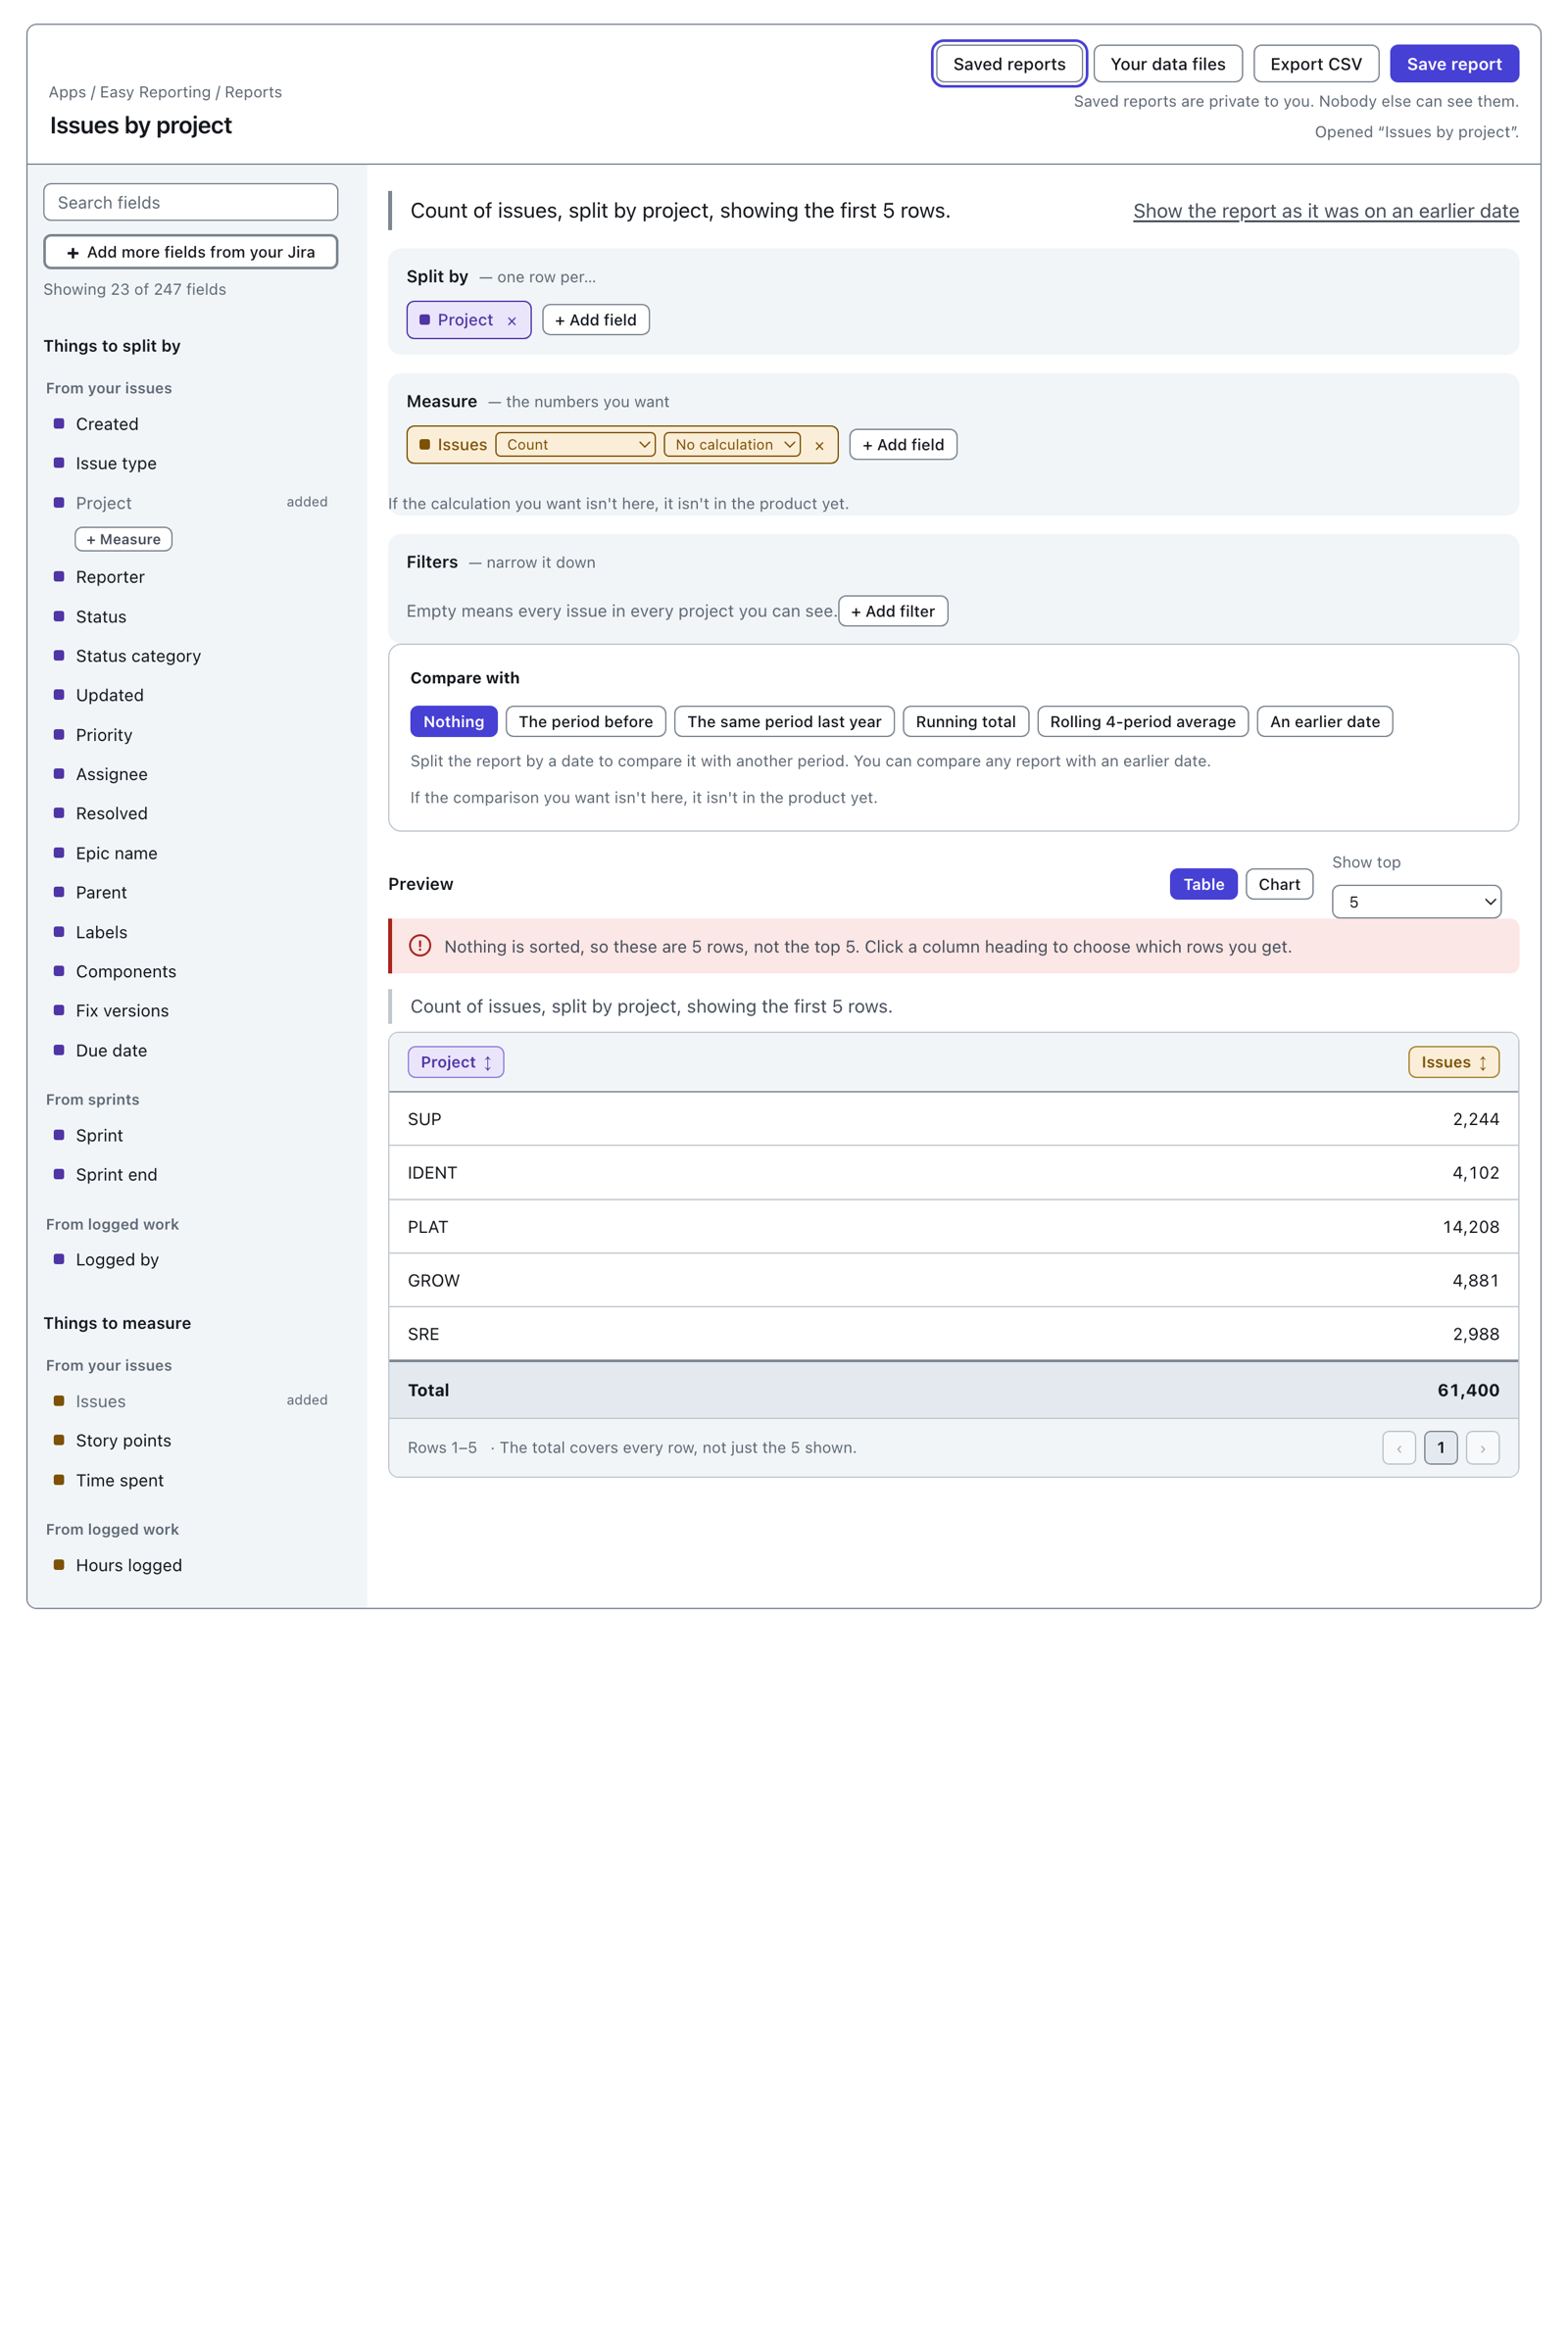Viewport: 1568px width, 2352px height.
Task: Go to previous page of rows
Action: coord(1398,1448)
